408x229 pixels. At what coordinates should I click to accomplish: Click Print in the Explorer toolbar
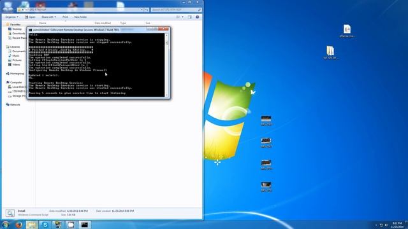[65, 17]
